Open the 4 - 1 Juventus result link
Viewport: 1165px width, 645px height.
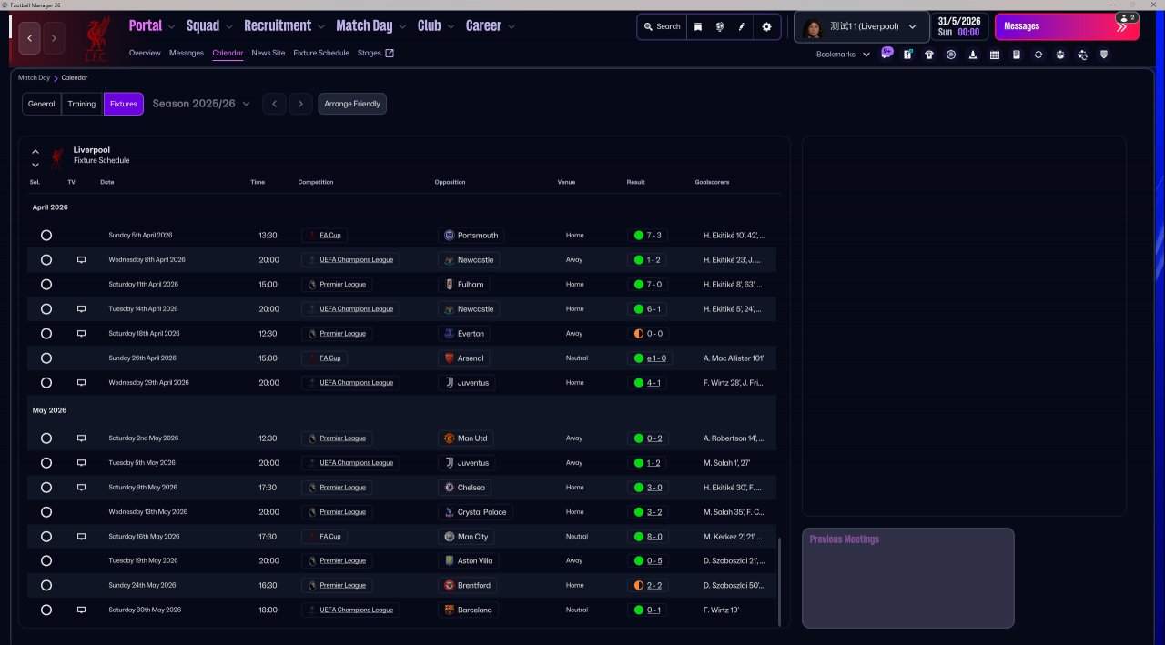click(x=653, y=383)
